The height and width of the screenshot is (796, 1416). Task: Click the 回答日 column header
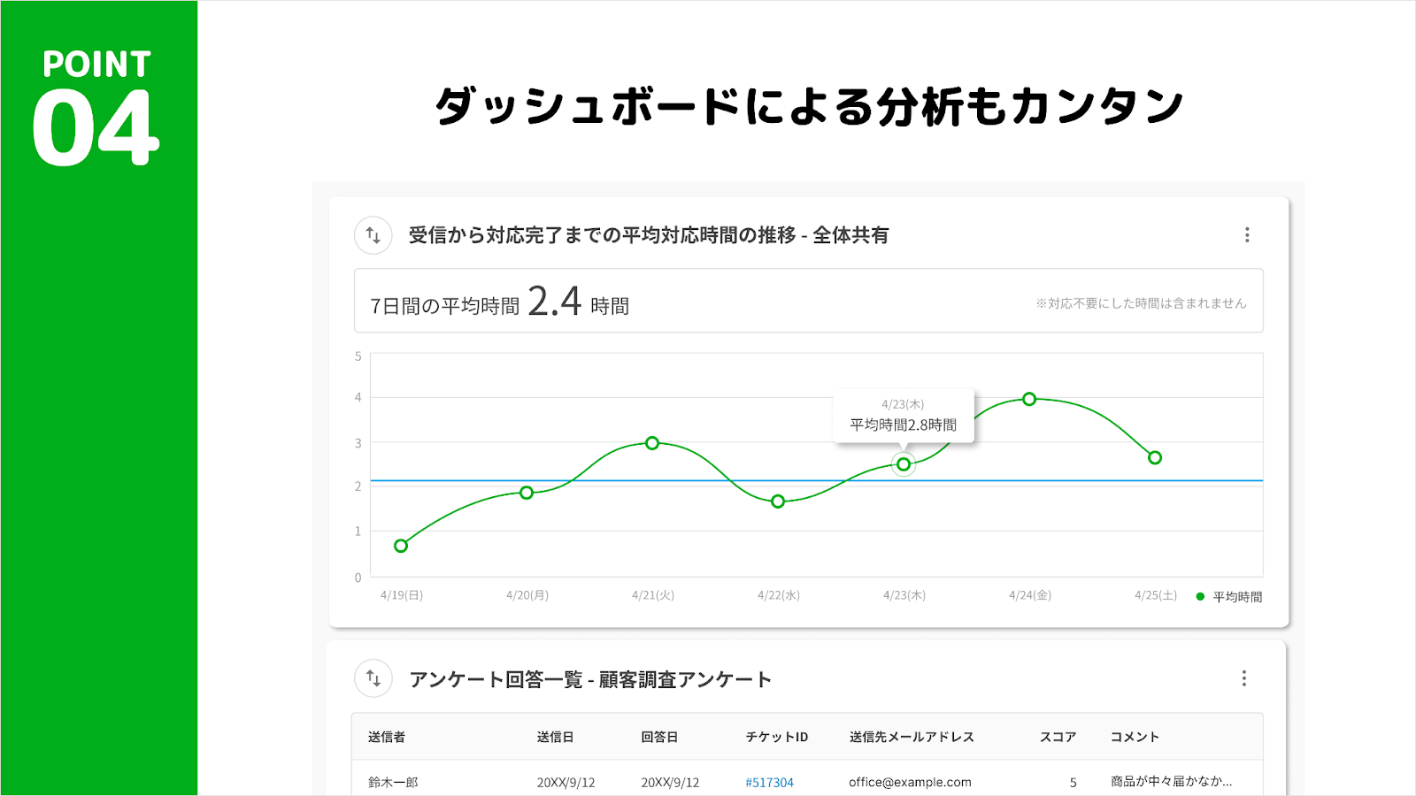pos(659,737)
